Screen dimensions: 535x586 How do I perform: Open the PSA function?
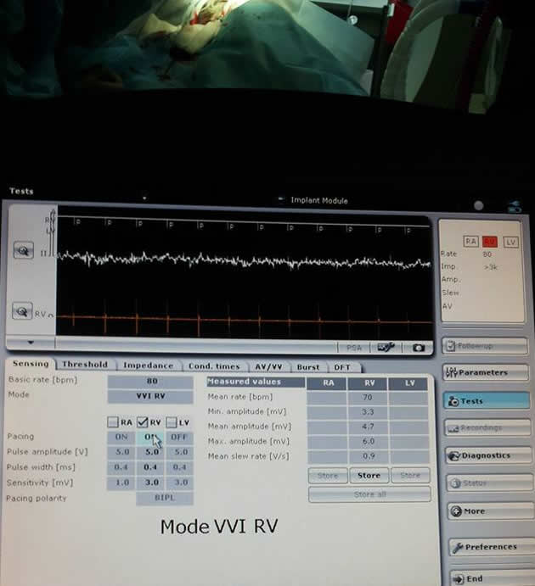click(x=353, y=348)
